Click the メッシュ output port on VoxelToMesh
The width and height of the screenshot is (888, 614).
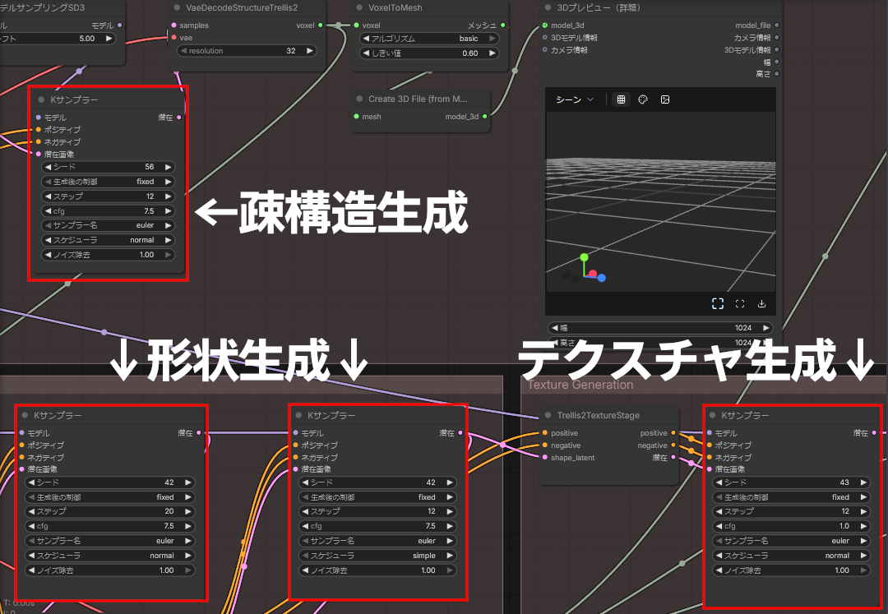(x=503, y=25)
